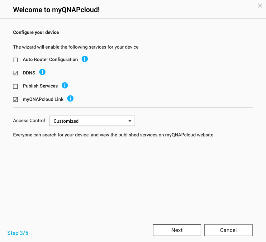Select the DDNS label text
This screenshot has height=242, width=266.
[x=29, y=73]
